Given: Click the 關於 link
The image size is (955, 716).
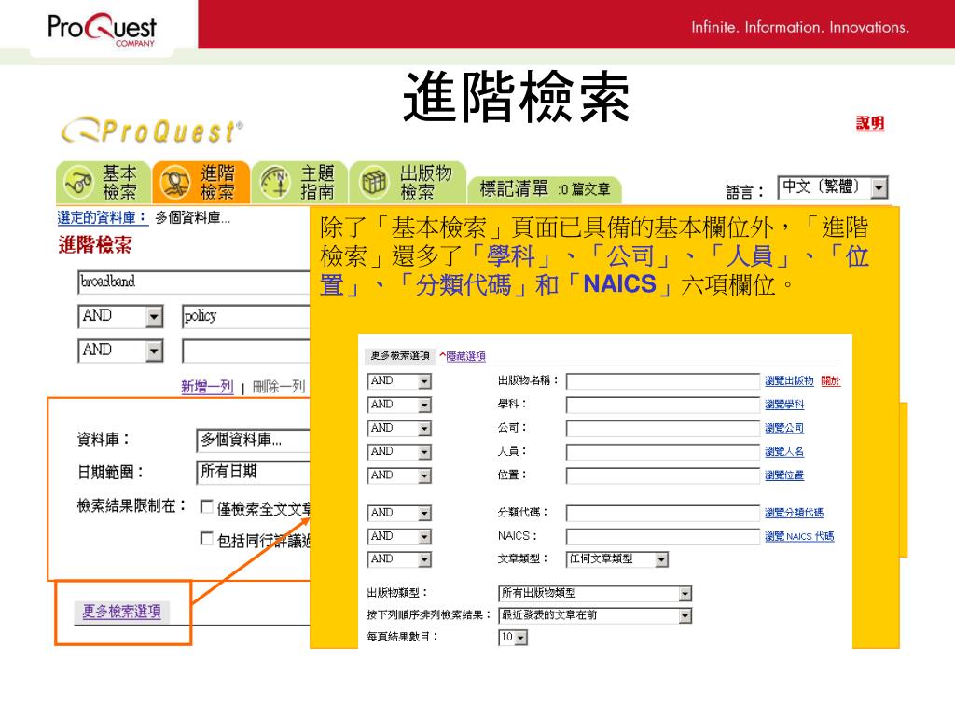Looking at the screenshot, I should (x=831, y=381).
